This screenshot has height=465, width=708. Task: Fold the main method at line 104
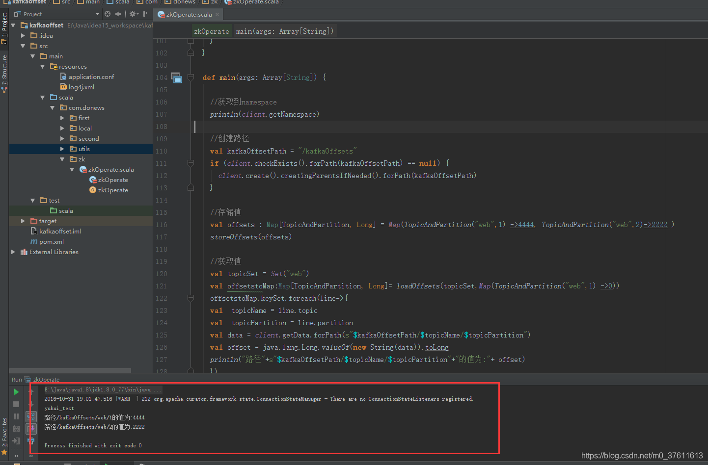[191, 77]
